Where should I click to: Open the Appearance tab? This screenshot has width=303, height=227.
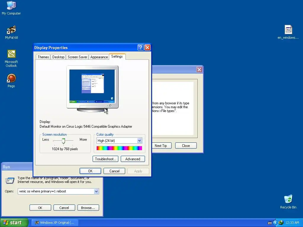click(99, 57)
